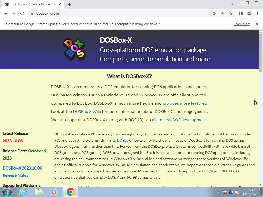Go back using the browser back arrow

[x=6, y=13]
